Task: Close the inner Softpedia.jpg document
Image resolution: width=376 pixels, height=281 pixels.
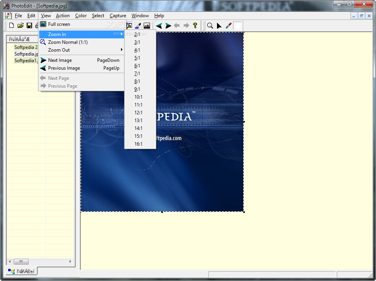Action: coord(369,16)
